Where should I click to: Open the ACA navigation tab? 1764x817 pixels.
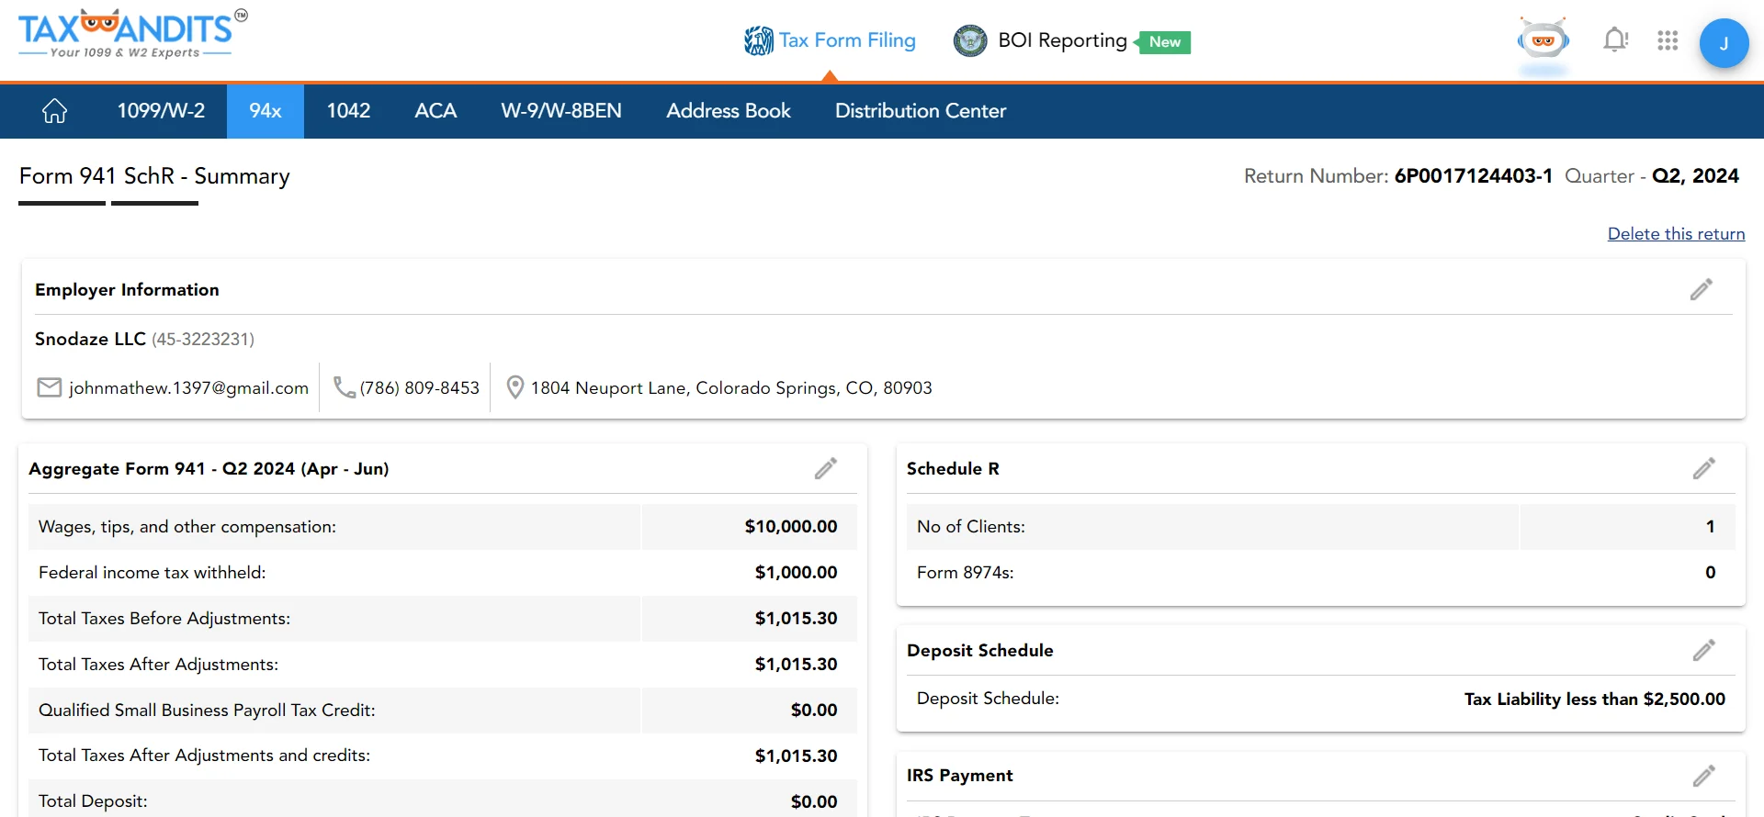coord(435,111)
